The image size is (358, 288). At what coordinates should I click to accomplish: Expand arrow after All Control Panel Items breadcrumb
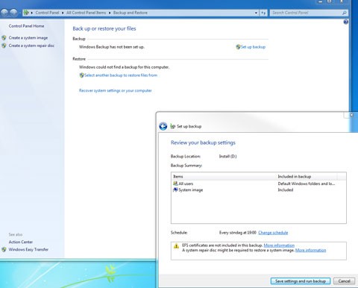(x=110, y=13)
